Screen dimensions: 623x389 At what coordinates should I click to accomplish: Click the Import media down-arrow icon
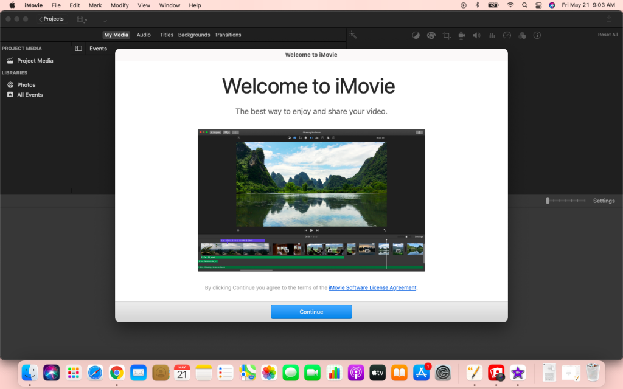(x=105, y=19)
